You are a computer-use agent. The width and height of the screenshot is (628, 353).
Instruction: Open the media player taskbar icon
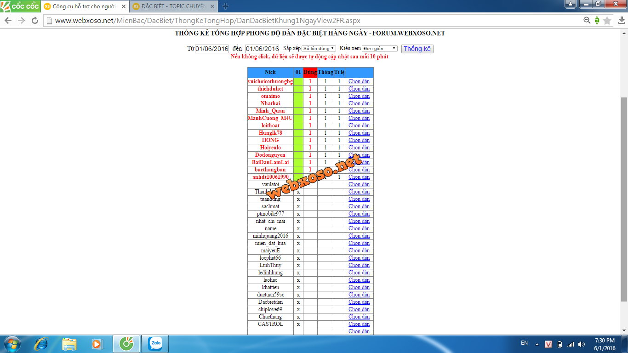click(97, 344)
